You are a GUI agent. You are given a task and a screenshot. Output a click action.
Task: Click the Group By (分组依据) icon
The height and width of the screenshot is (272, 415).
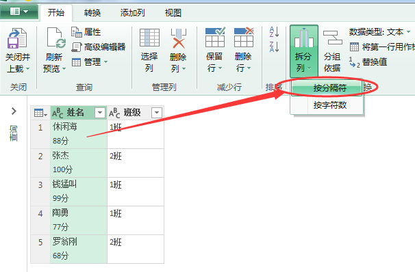pos(332,38)
